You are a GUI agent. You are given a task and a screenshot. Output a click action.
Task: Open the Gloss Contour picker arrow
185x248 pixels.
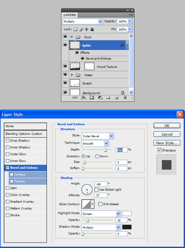tap(92, 204)
